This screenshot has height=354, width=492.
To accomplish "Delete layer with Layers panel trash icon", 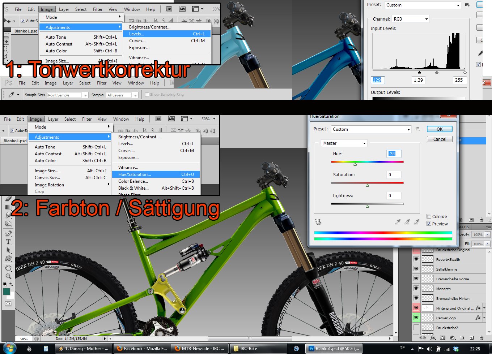I will [x=482, y=338].
